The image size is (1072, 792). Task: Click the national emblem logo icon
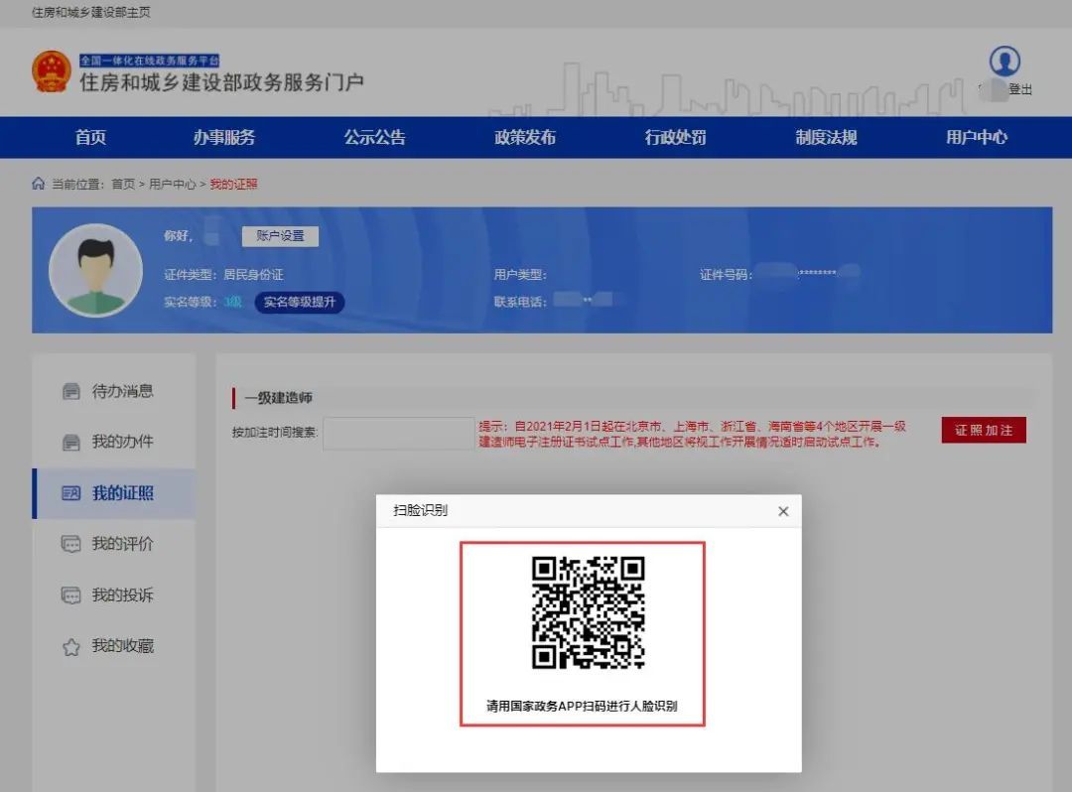(x=52, y=72)
